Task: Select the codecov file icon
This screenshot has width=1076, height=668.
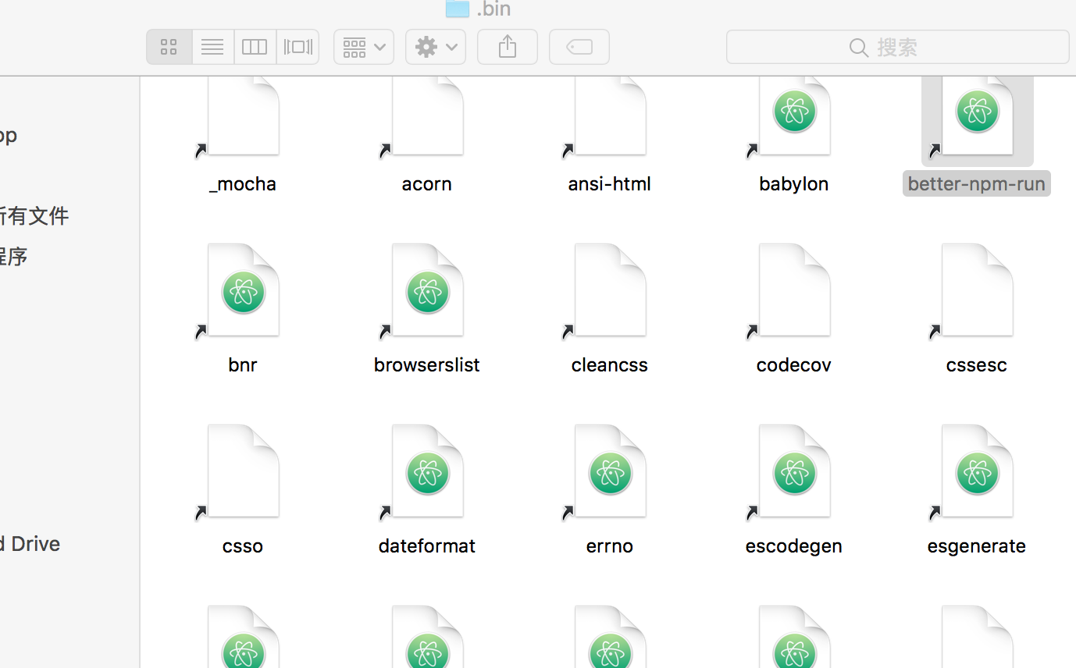Action: 794,293
